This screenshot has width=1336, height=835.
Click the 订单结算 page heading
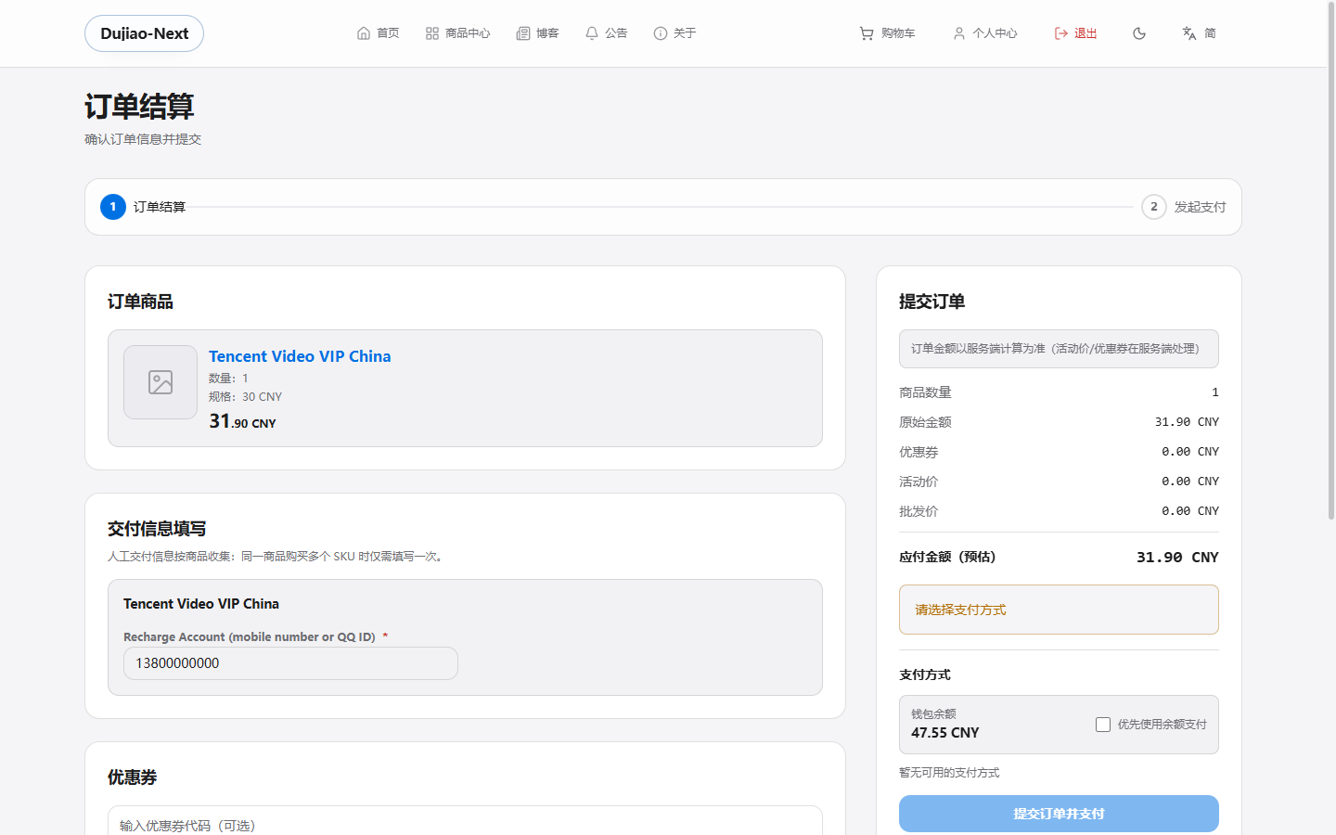[139, 107]
